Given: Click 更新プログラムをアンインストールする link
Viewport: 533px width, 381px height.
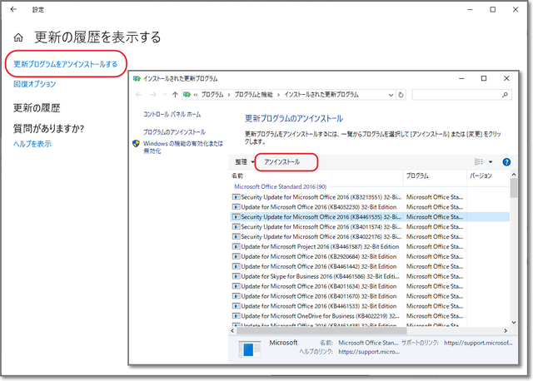Looking at the screenshot, I should [65, 64].
